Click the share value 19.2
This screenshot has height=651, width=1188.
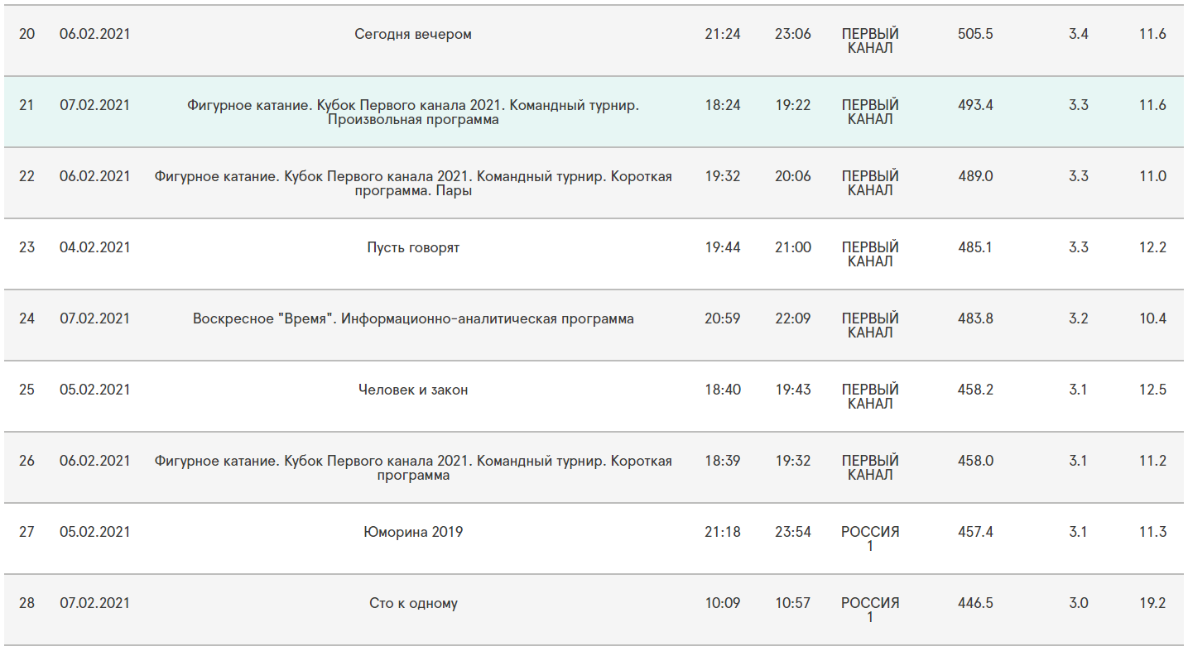point(1152,603)
